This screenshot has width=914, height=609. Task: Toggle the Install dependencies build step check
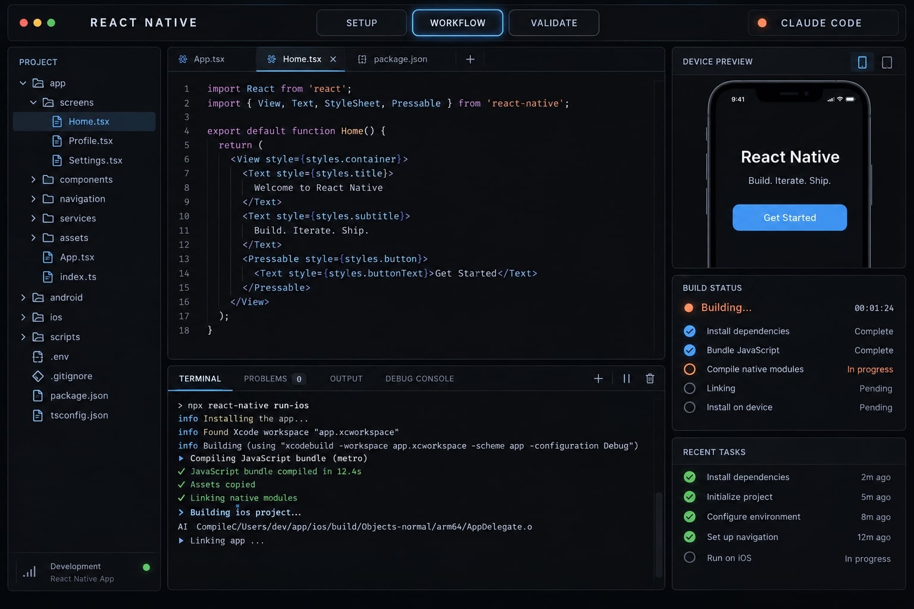click(690, 331)
